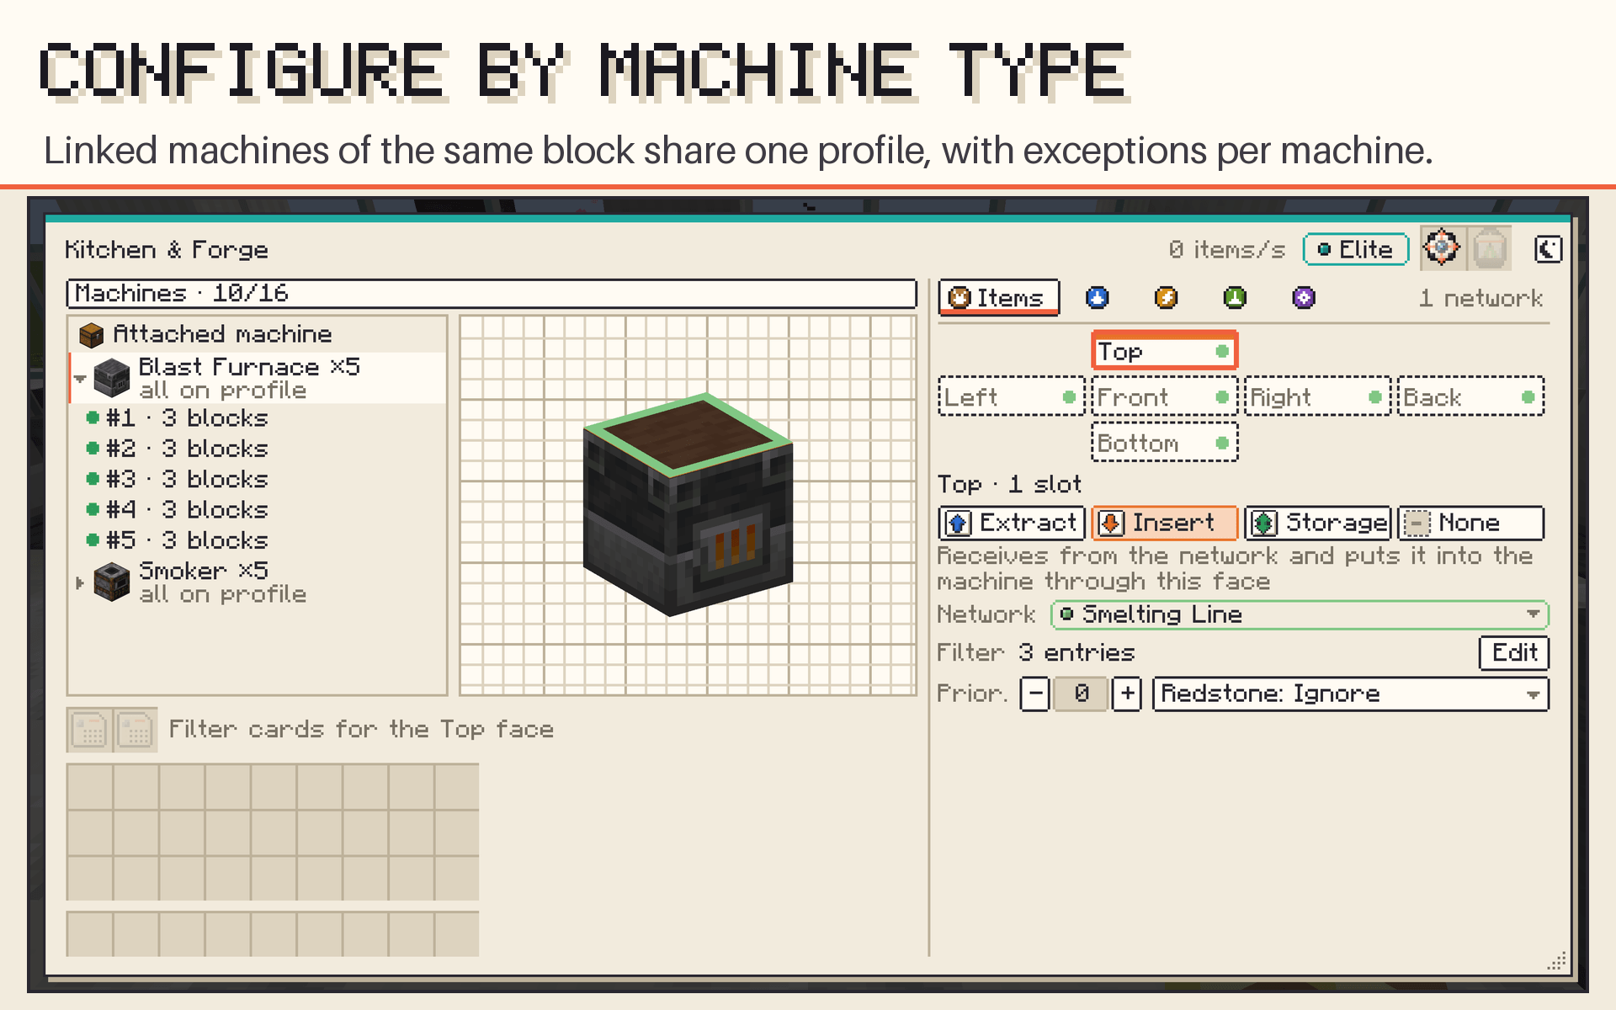This screenshot has height=1010, width=1616.
Task: Set face mode to Extract
Action: (1011, 523)
